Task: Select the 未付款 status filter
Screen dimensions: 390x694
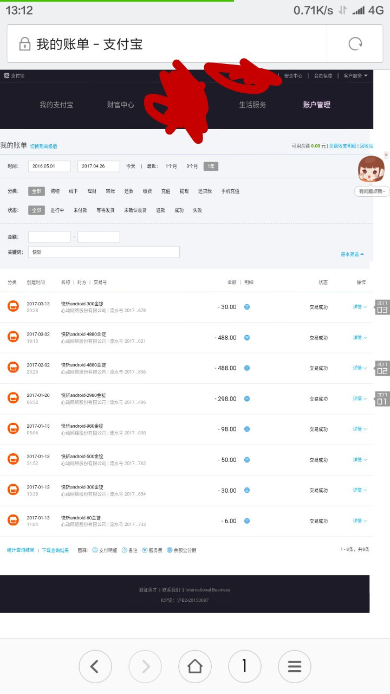Action: click(x=80, y=210)
